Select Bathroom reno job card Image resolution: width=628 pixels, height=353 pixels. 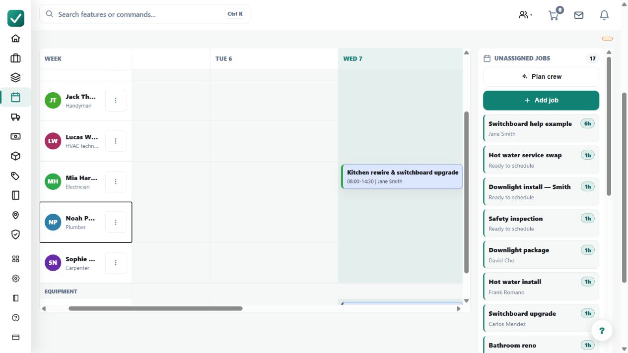coord(541,345)
